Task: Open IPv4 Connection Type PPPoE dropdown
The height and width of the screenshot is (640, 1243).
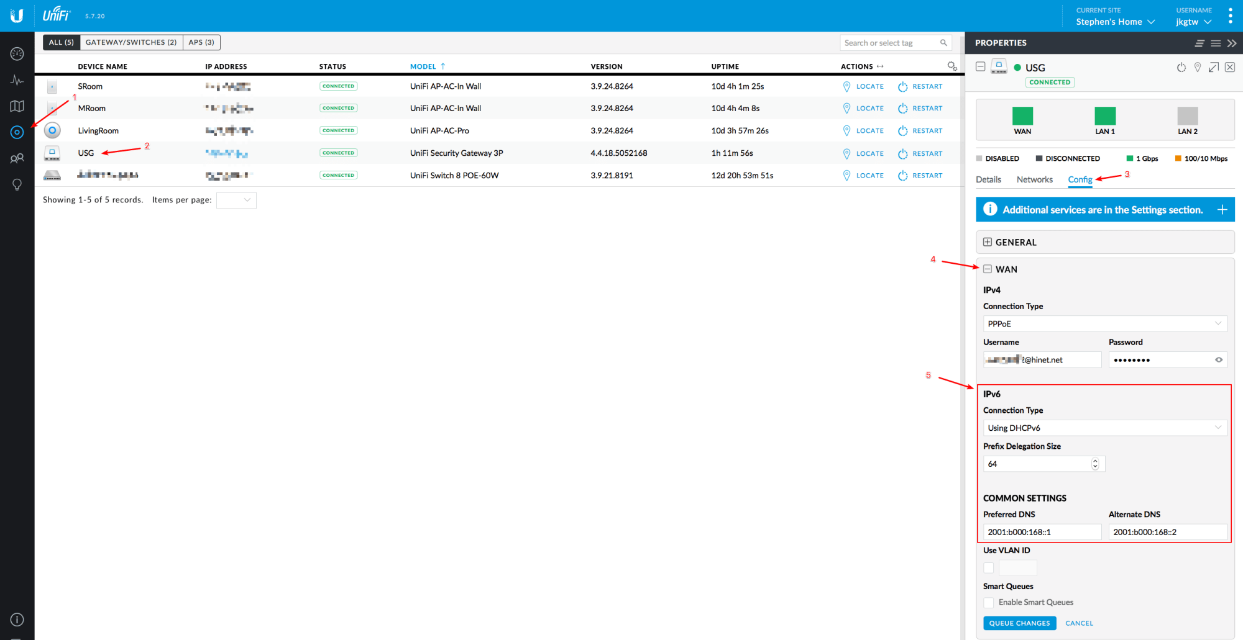Action: coord(1105,323)
